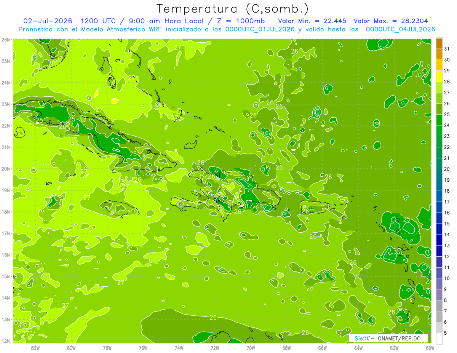Click the longitude axis label 82W
The image size is (457, 353).
pos(35,348)
